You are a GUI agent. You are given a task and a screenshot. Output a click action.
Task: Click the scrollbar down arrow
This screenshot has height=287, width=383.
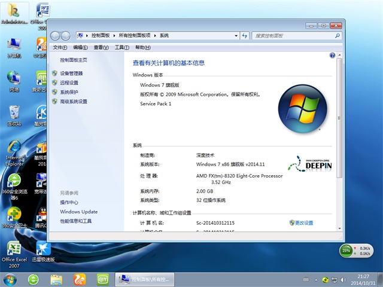[x=339, y=228]
